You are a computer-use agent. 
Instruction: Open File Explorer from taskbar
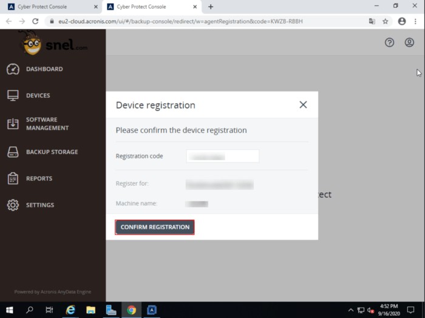click(x=91, y=310)
